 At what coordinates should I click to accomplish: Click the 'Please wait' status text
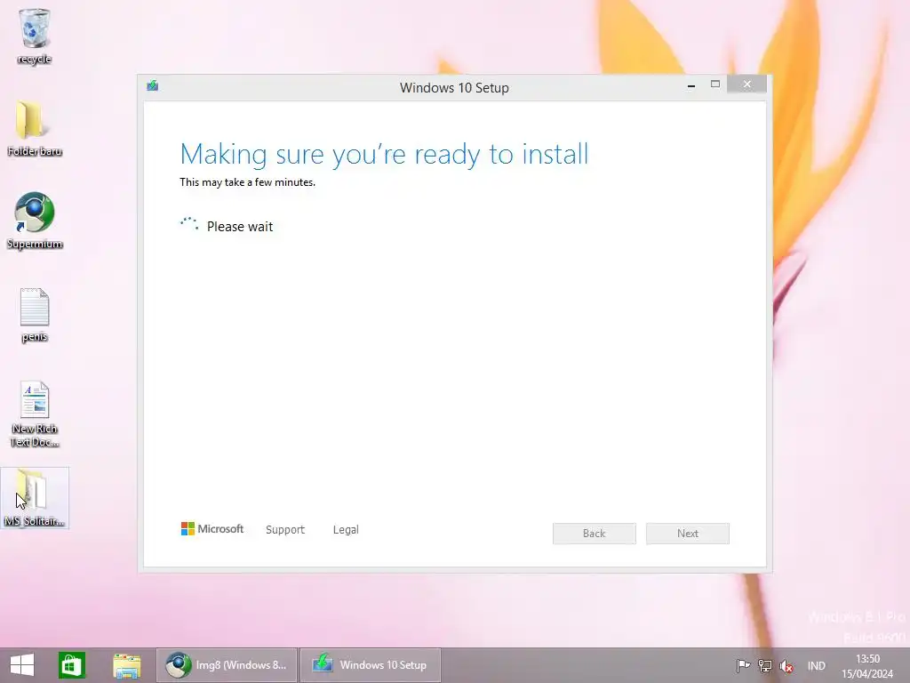[240, 227]
